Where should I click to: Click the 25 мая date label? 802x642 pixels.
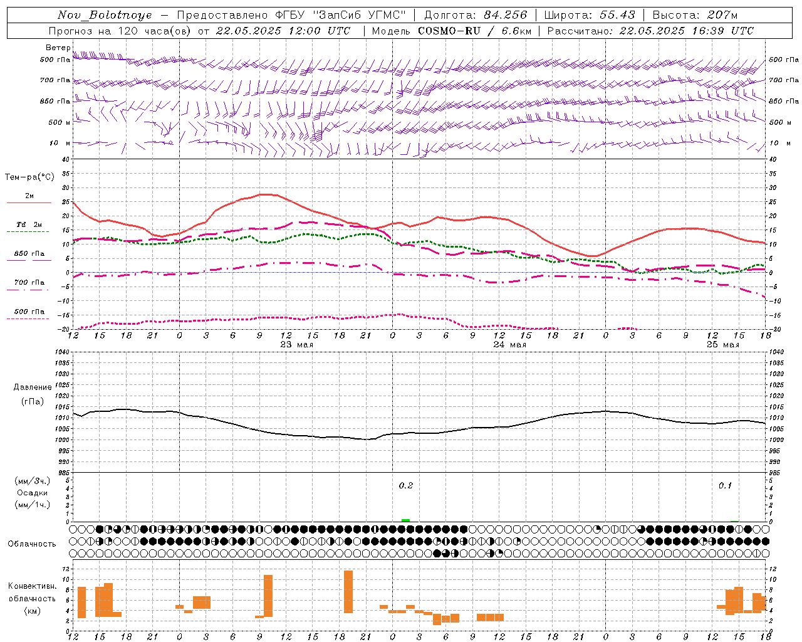722,344
